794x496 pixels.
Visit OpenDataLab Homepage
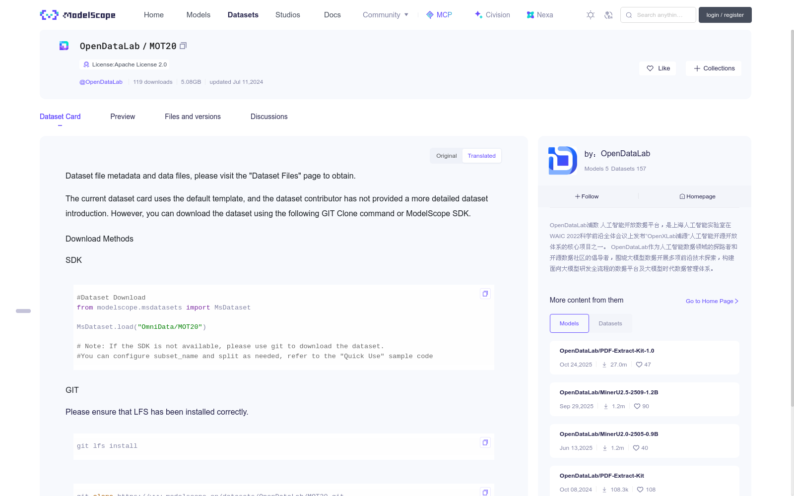(697, 196)
